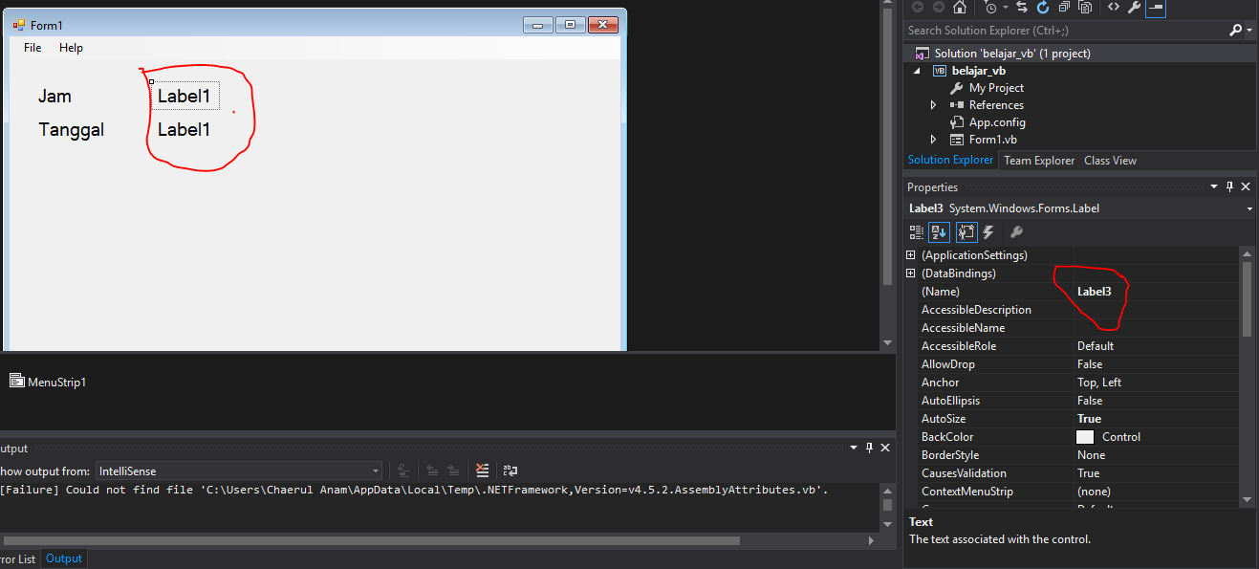Refresh the Solution Explorer
This screenshot has height=569, width=1259.
1043,8
